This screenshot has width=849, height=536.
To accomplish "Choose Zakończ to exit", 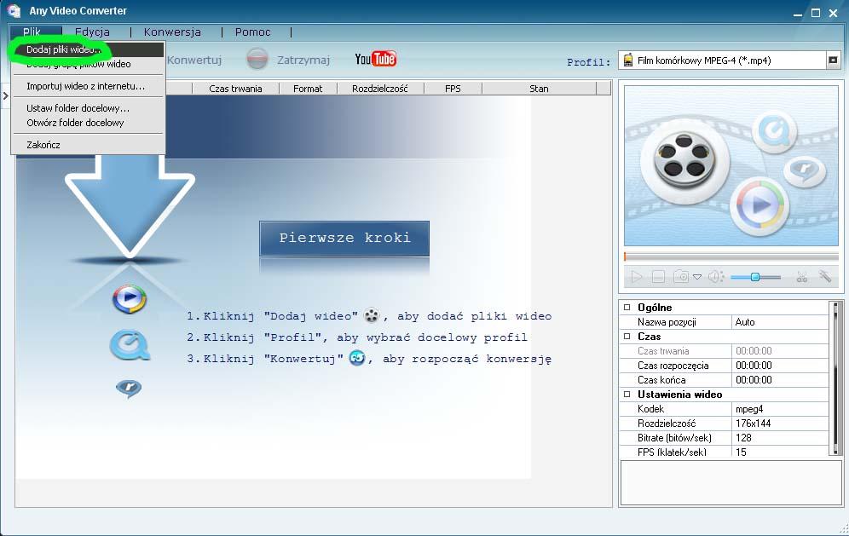I will coord(88,145).
